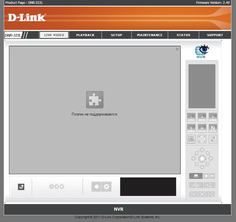Click the D-Link logo

27,17
